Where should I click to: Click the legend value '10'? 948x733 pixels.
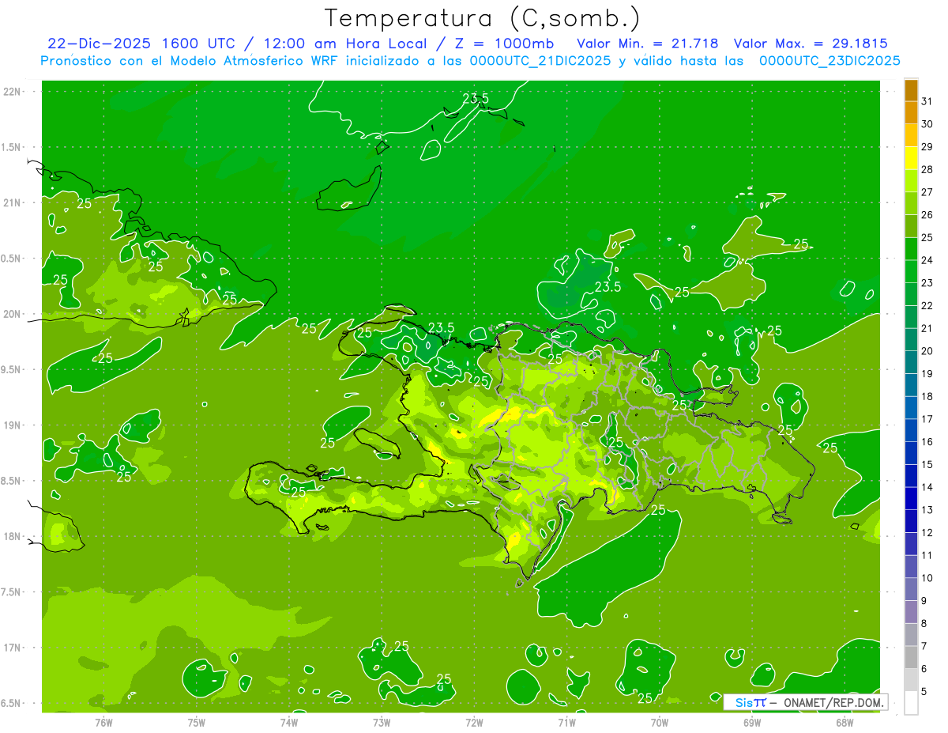click(x=927, y=578)
